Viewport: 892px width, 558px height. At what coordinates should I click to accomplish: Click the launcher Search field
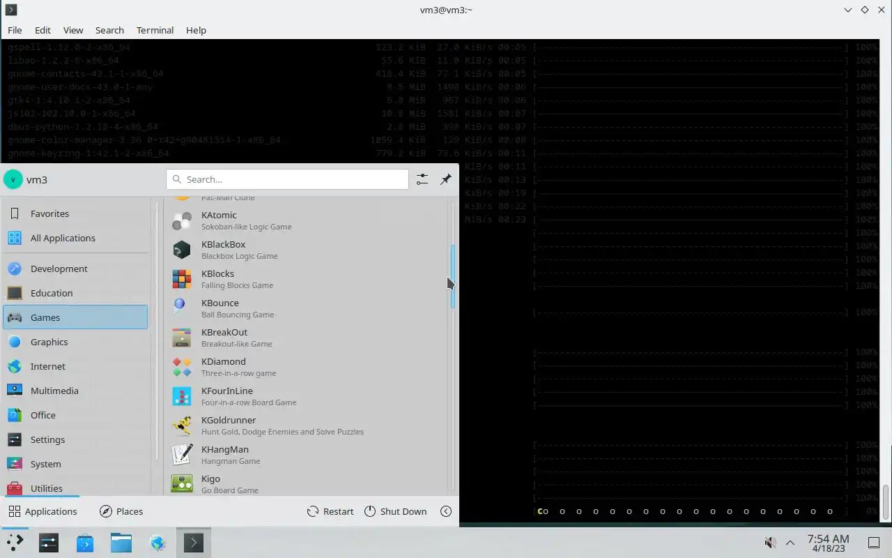click(x=287, y=179)
